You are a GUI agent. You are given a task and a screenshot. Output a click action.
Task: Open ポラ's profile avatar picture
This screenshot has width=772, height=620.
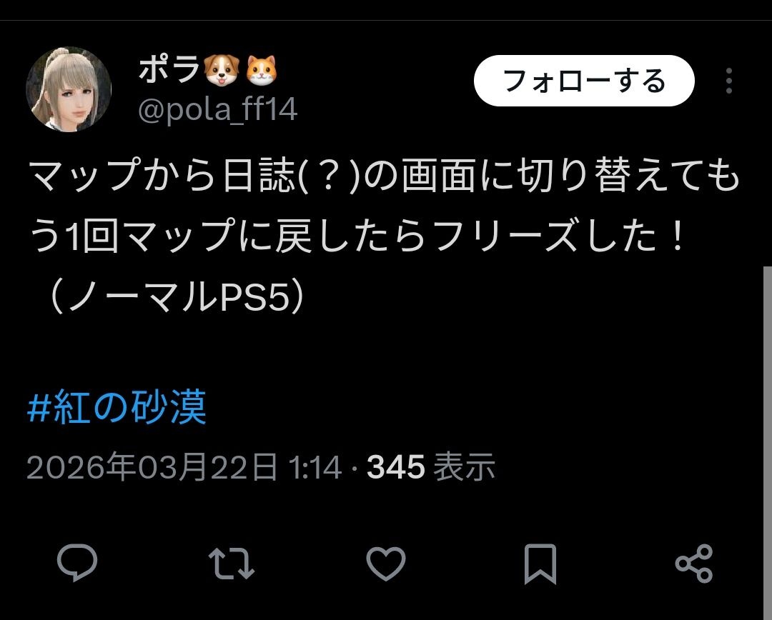pos(69,89)
